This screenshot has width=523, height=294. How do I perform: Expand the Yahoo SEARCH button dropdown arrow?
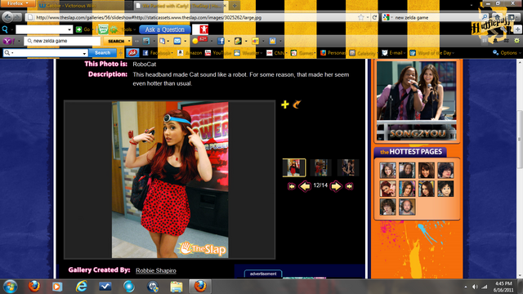tap(129, 41)
